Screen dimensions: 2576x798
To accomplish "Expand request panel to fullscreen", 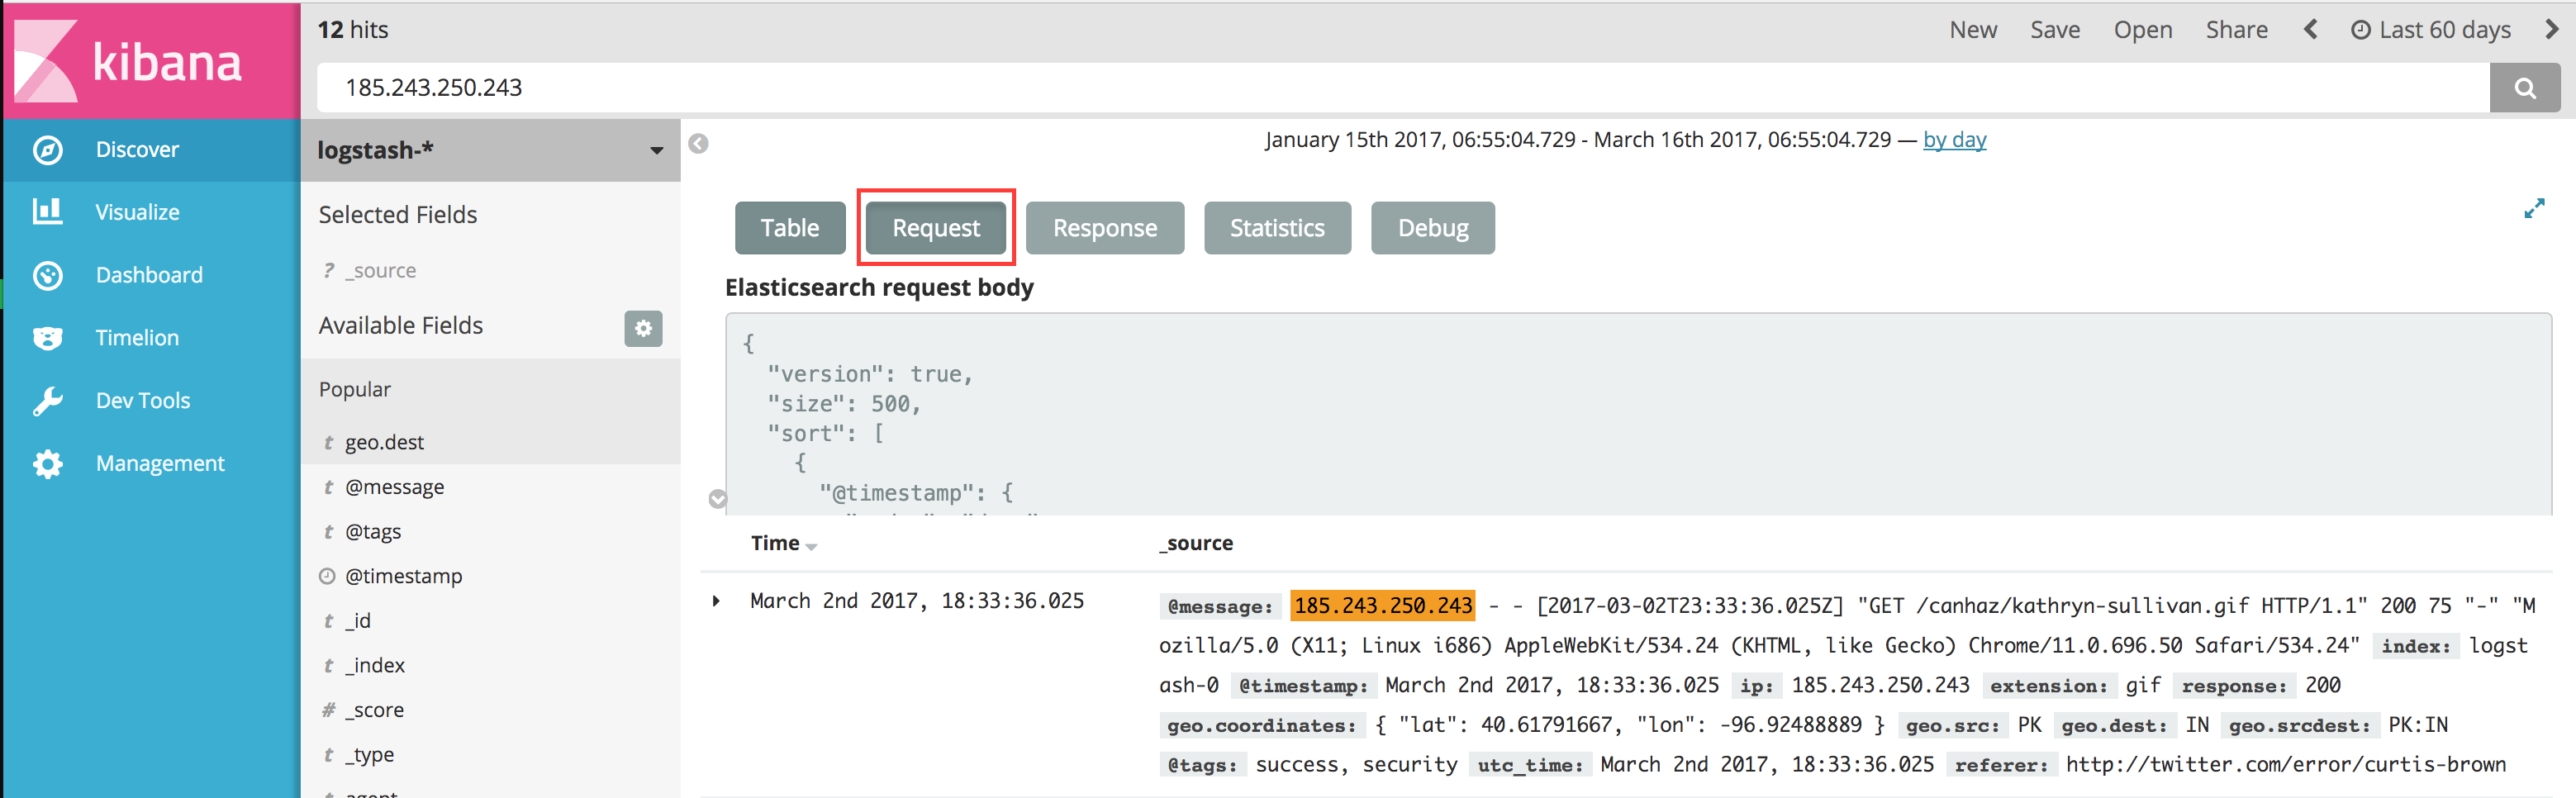I will click(2534, 209).
